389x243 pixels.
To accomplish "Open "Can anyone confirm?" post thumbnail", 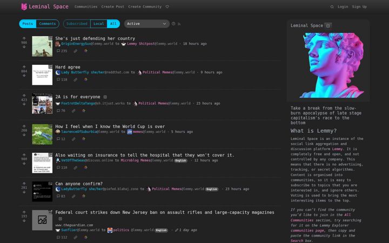I will [42, 191].
